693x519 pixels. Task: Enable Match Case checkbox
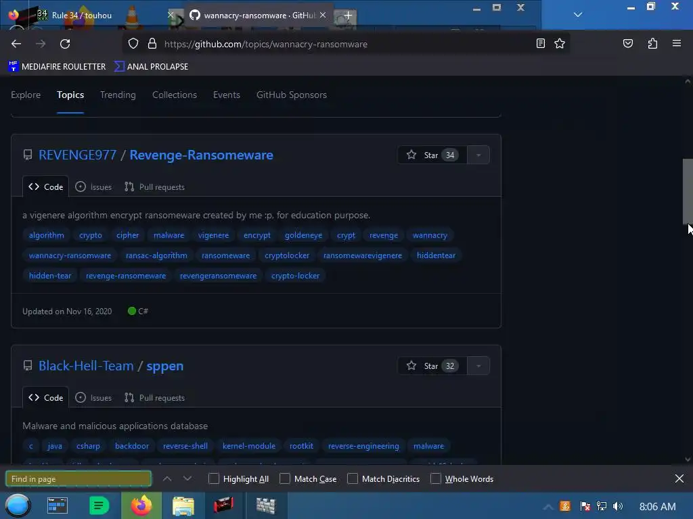pyautogui.click(x=285, y=479)
